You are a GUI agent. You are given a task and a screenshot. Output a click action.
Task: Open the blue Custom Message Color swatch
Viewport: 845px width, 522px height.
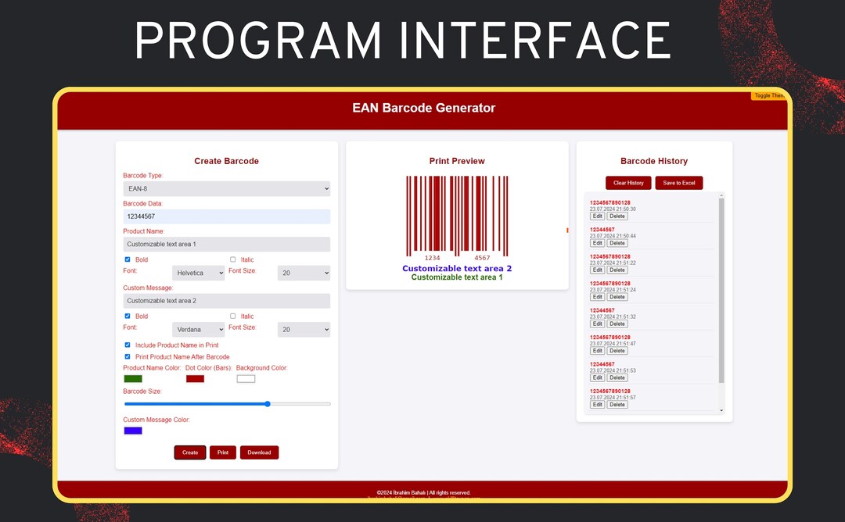pos(133,431)
